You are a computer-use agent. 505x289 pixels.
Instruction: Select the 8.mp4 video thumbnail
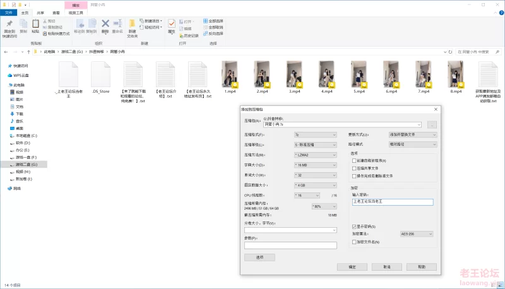tap(456, 74)
